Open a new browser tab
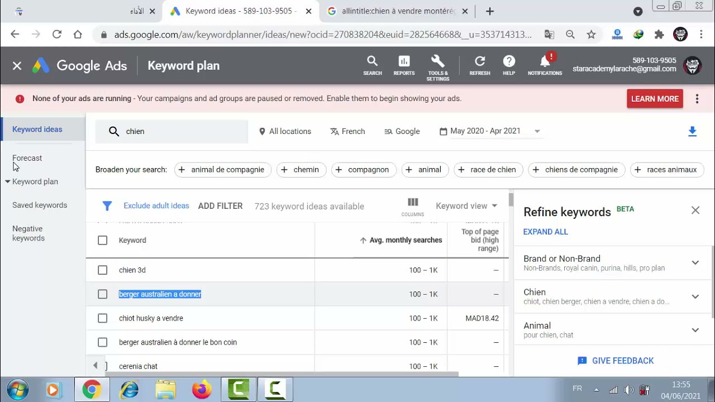715x402 pixels. click(490, 11)
